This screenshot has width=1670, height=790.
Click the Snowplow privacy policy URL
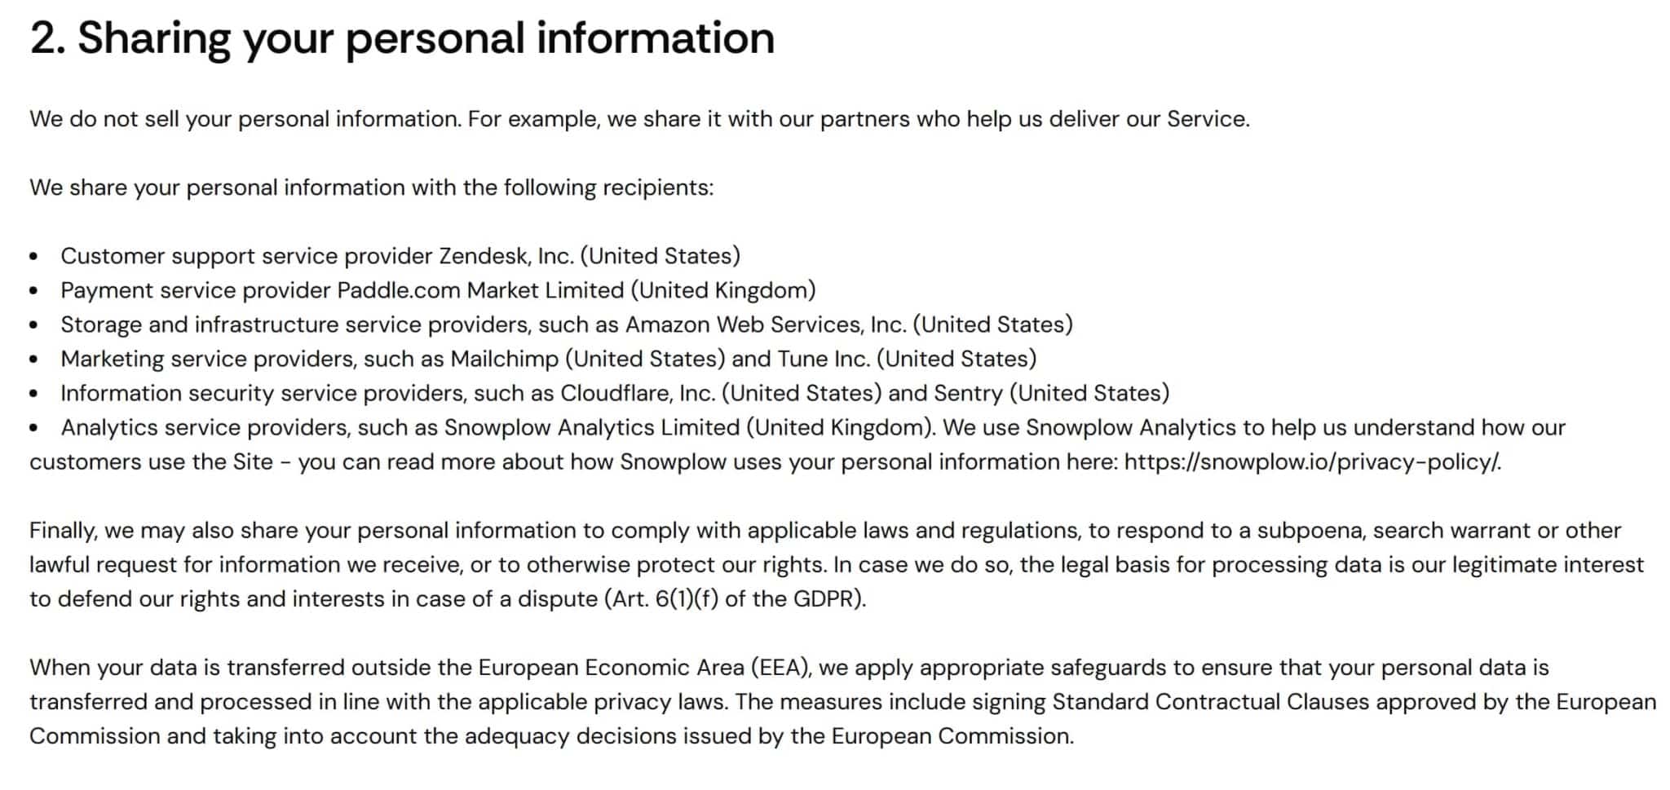point(1311,462)
